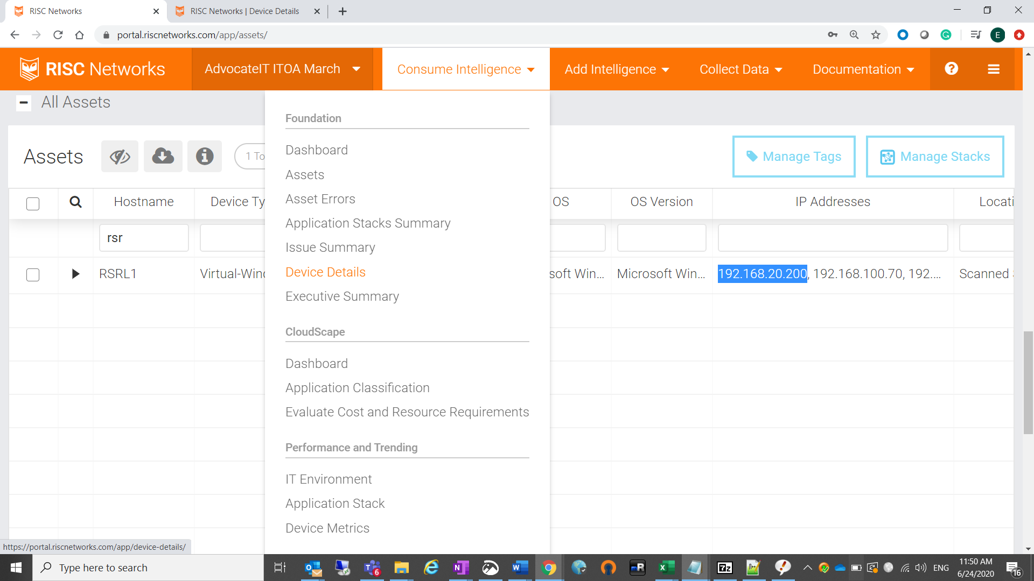Open Device Details menu item
The image size is (1034, 581).
pos(325,272)
